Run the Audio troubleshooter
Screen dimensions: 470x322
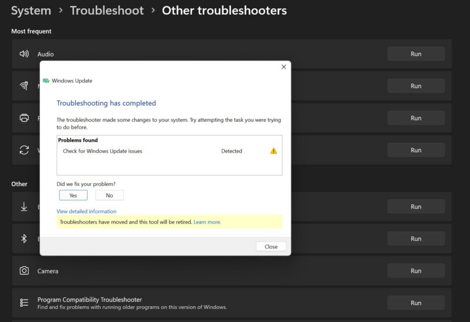415,54
